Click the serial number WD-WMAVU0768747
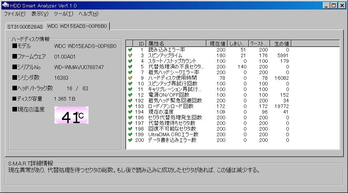Viewport: 348px width, 193px height. click(x=79, y=67)
